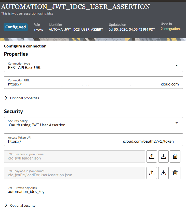Expand Optional properties section
The height and width of the screenshot is (210, 186).
pyautogui.click(x=22, y=98)
